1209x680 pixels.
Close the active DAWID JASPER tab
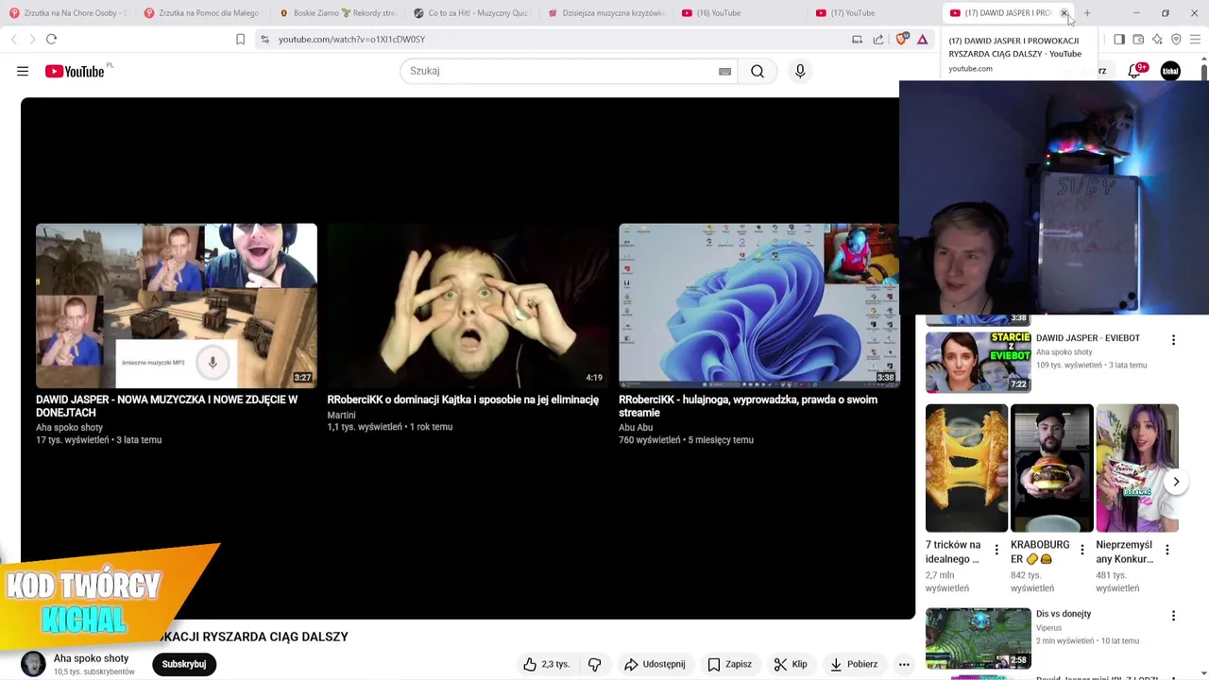pos(1064,13)
